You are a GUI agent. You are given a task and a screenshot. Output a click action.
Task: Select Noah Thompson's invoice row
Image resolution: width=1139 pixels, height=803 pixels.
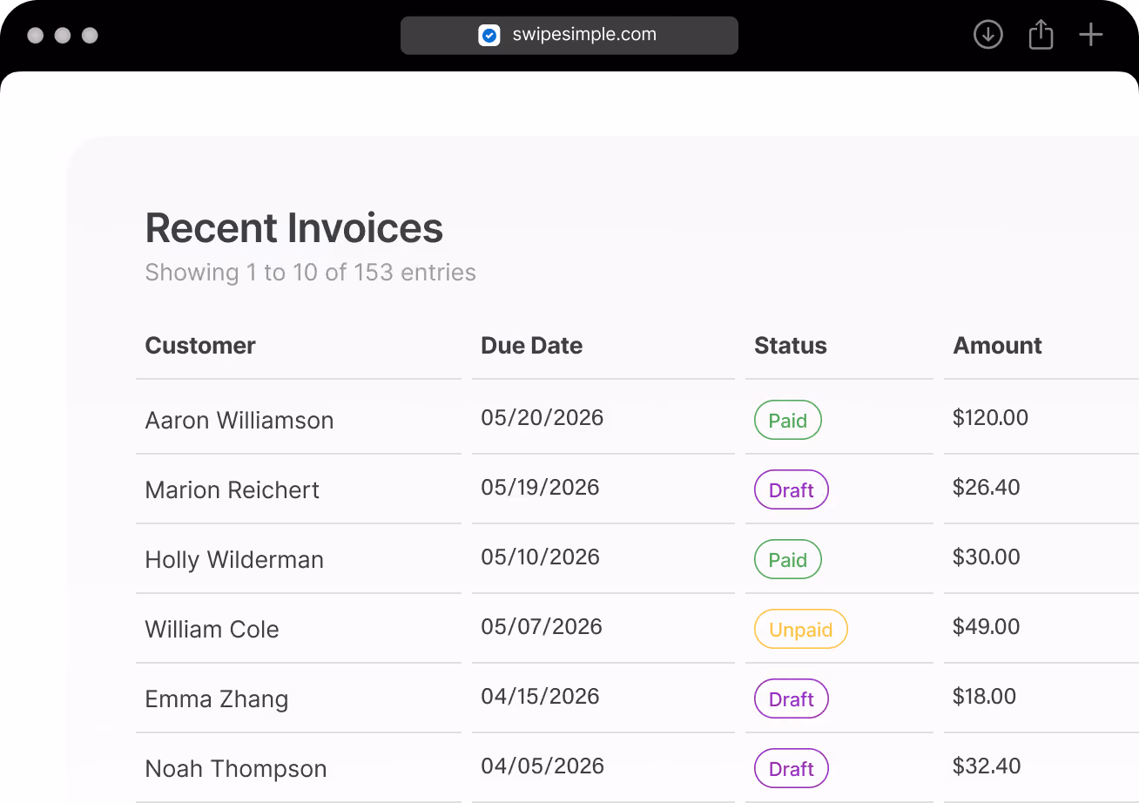[x=637, y=768]
